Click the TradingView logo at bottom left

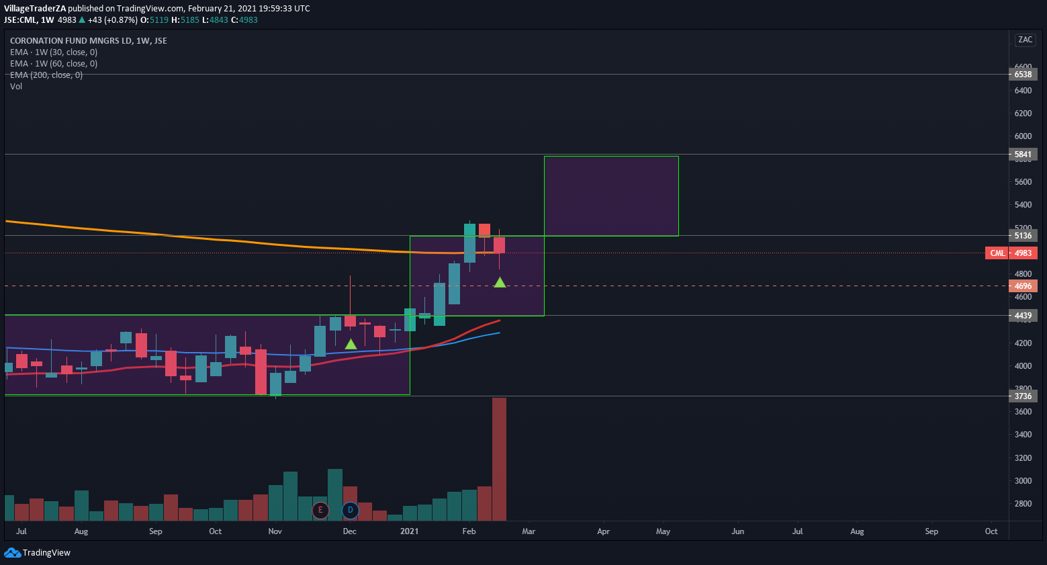(x=37, y=552)
